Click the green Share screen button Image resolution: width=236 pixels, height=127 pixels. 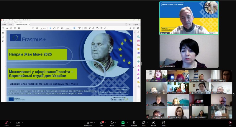123,123
